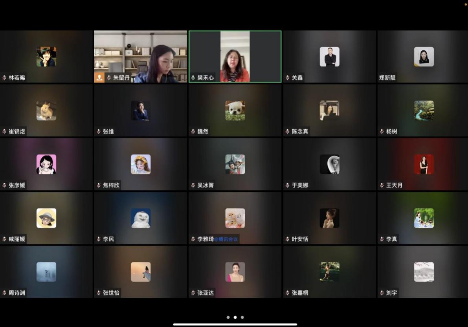Click the muted mic icon beside 崔锦煜
Viewport: 468px width, 327px height.
click(x=4, y=131)
